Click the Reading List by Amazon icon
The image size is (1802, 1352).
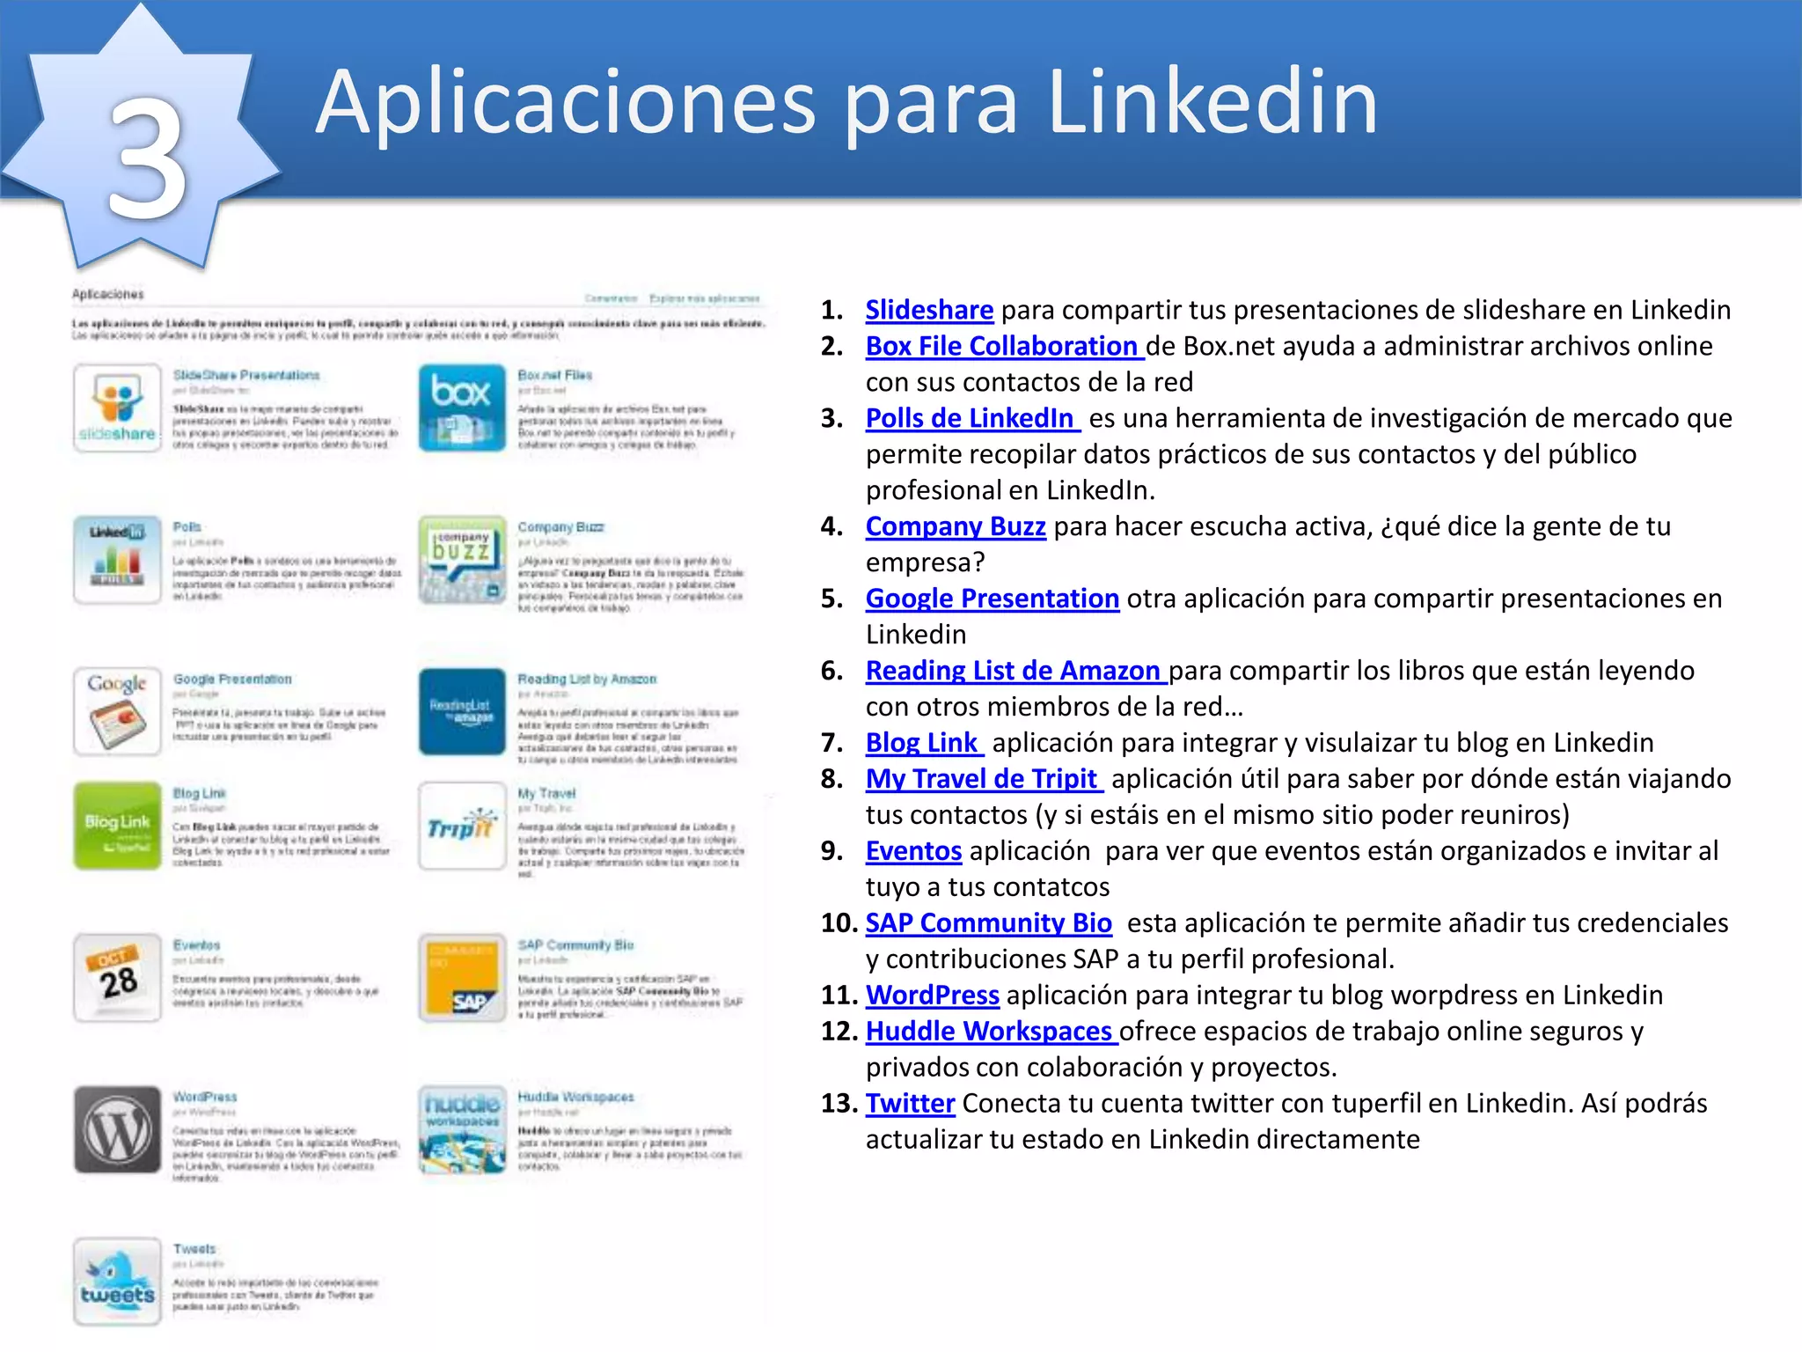[462, 711]
